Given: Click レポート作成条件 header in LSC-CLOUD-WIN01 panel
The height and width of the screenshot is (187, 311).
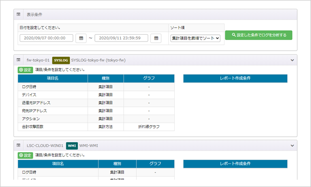Looking at the screenshot, I should pos(235,164).
